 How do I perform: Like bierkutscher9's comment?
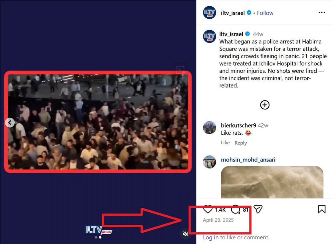click(225, 143)
